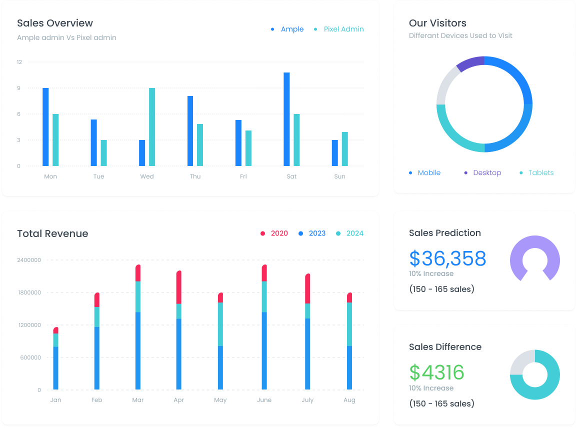Click the $4316 sales difference value
The image size is (577, 428).
(436, 372)
